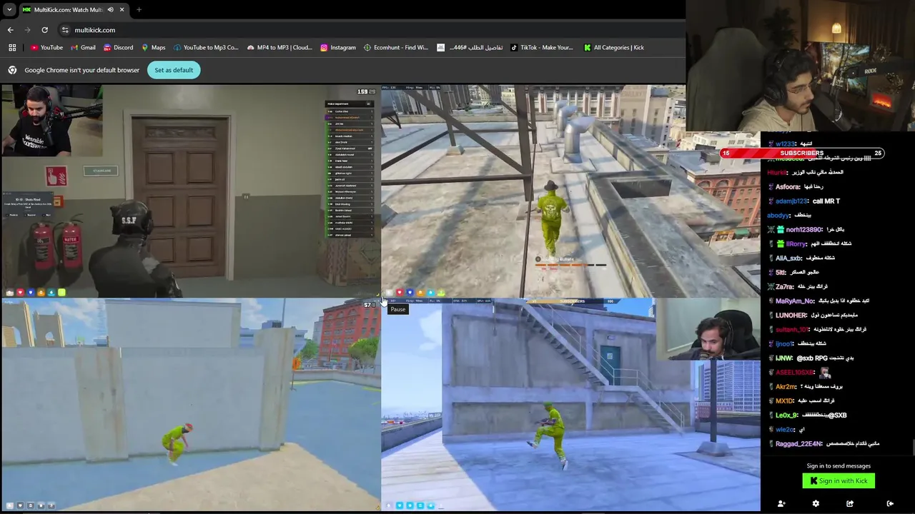Screen dimensions: 915x514
Task: Click the top-left police stream video
Action: (x=191, y=190)
